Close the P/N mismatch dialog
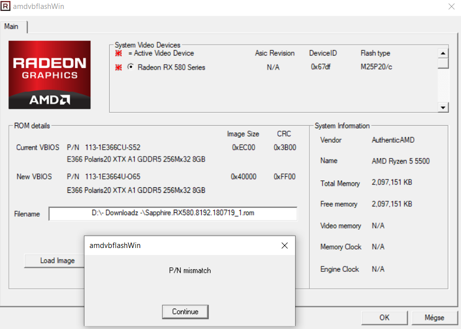461x329 pixels. [x=284, y=246]
